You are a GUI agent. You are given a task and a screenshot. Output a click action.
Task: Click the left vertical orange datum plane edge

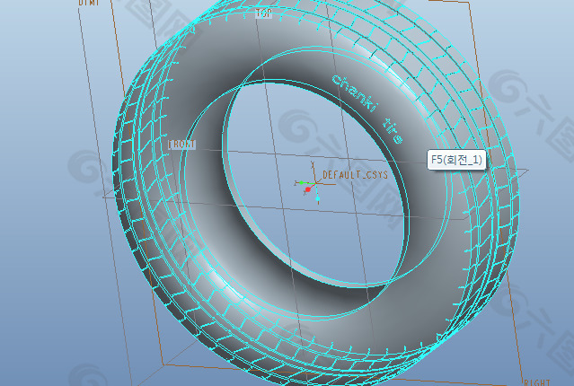[x=99, y=180]
